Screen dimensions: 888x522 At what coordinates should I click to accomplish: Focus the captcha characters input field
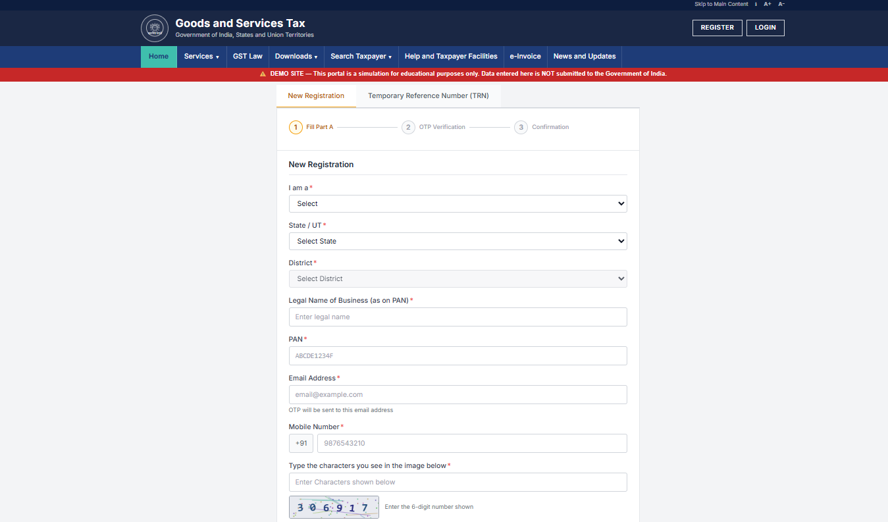point(457,483)
